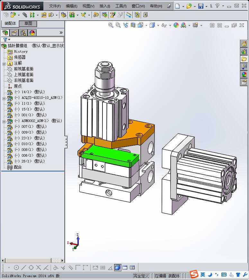
Task: Click the single viewport layout icon
Action: [125, 267]
